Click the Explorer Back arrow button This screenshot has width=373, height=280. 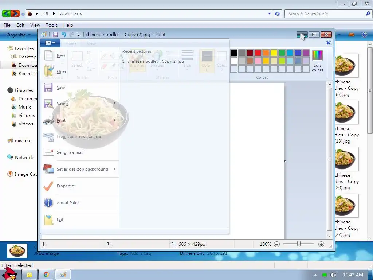tap(6, 13)
